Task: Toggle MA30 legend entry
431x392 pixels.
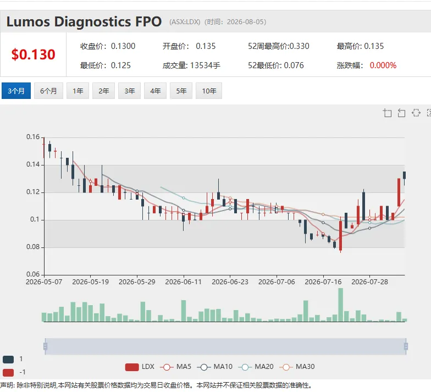Action: tap(297, 367)
